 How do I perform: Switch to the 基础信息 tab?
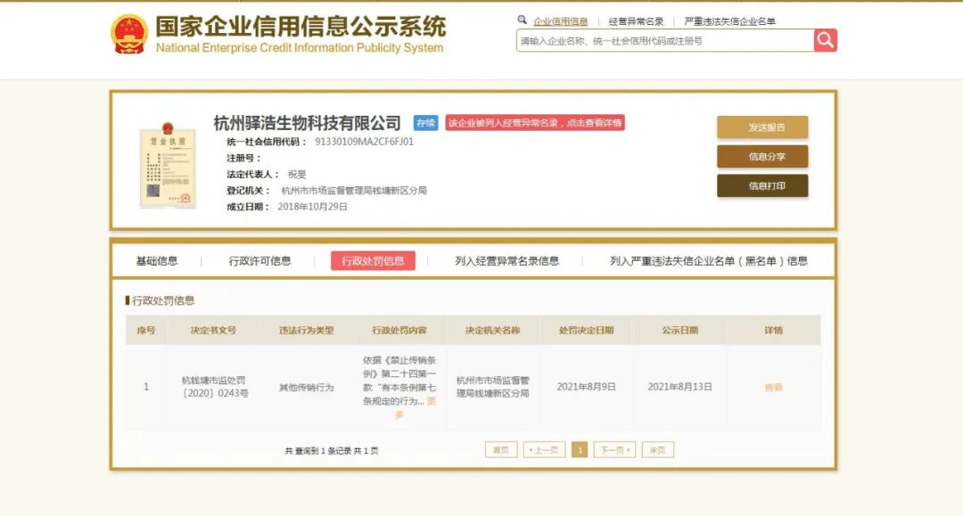pyautogui.click(x=156, y=261)
